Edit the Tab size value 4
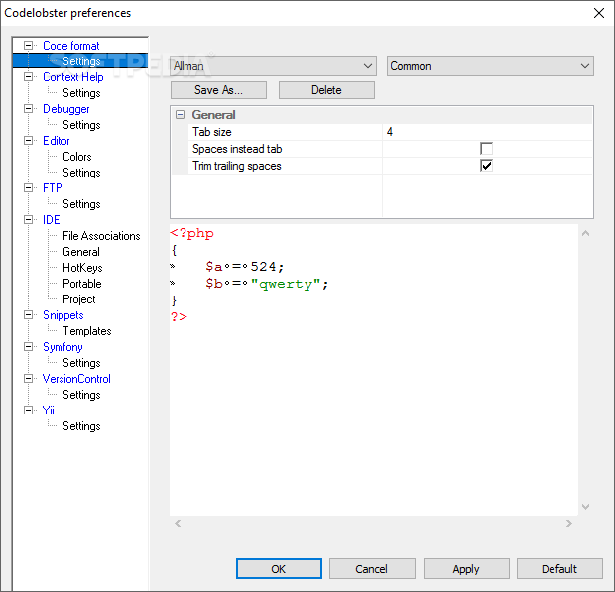This screenshot has width=615, height=592. [487, 132]
